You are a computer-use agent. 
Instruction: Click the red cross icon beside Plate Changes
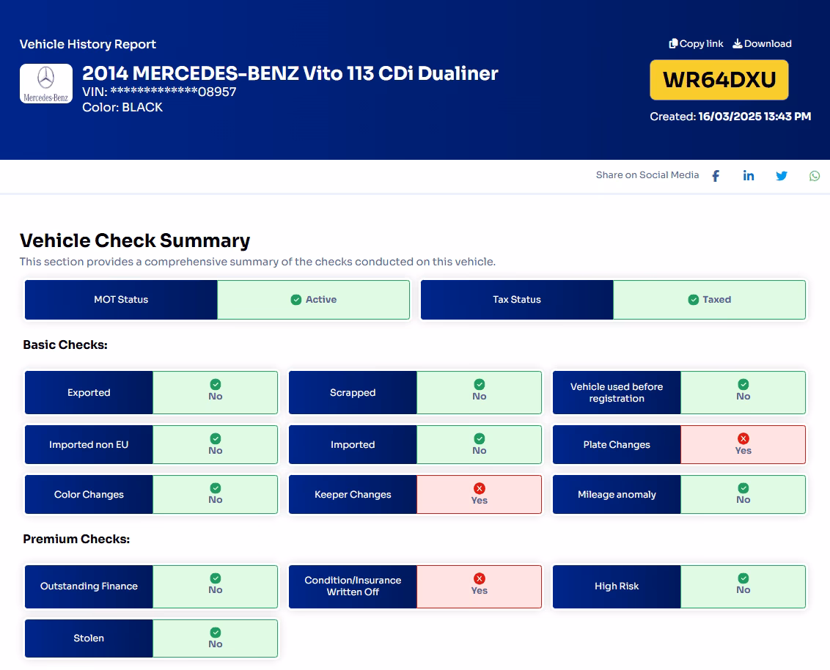click(743, 438)
